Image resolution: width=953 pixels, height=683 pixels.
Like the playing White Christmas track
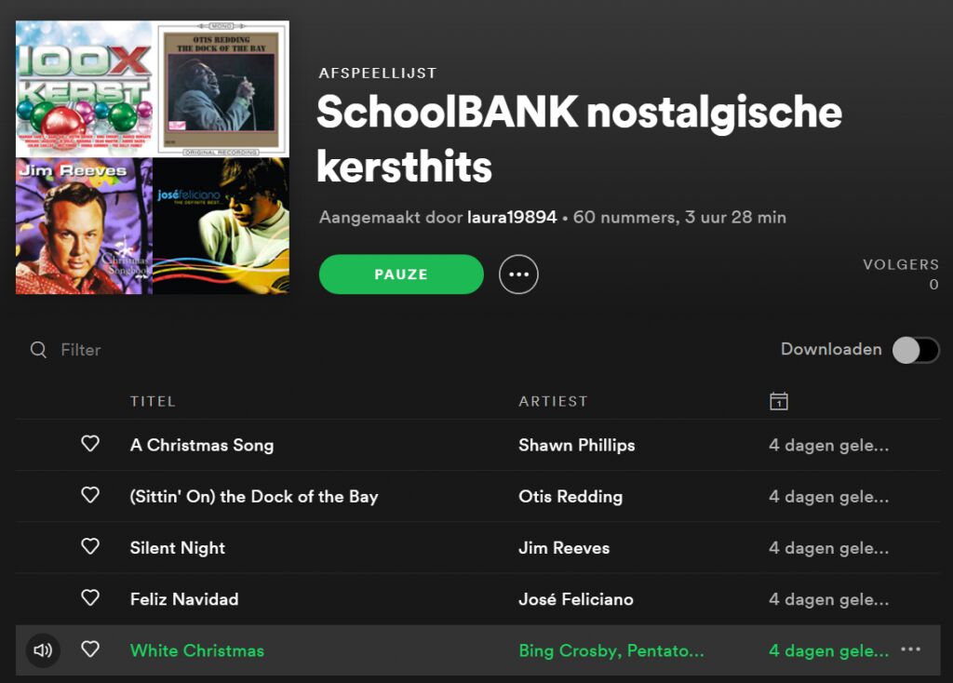(90, 650)
